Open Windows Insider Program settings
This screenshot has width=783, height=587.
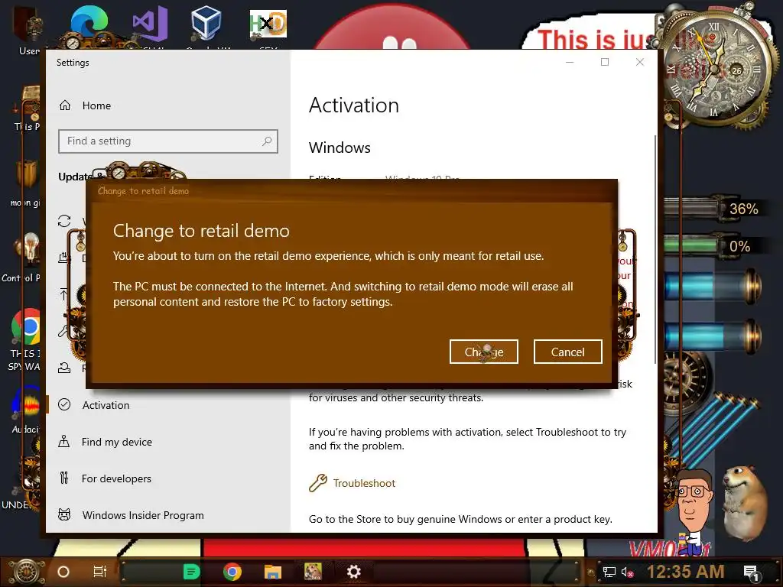pos(143,515)
